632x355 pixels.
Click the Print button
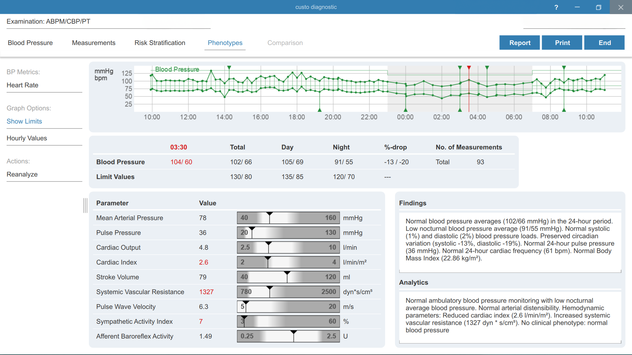[x=562, y=43]
